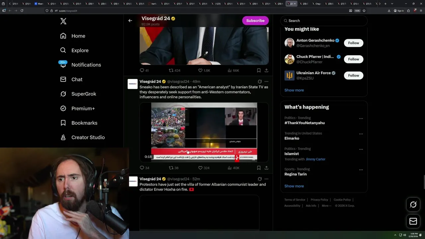Play the Iranian State TV video
Image resolution: width=425 pixels, height=239 pixels.
click(204, 132)
